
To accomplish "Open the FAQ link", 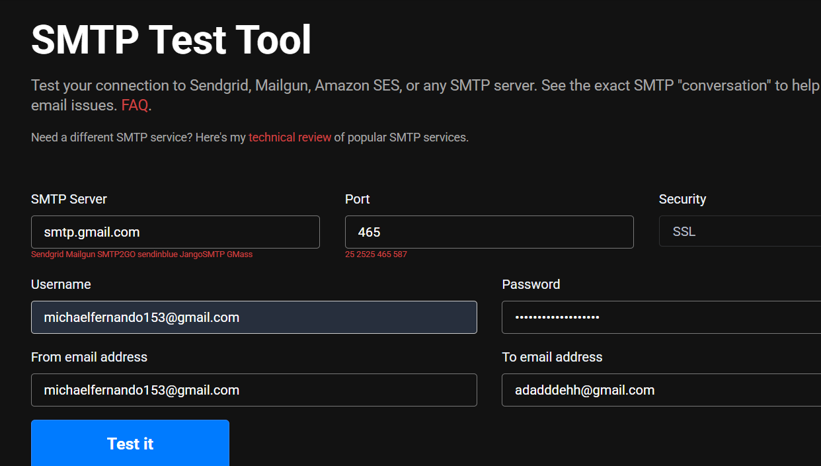I will (135, 105).
